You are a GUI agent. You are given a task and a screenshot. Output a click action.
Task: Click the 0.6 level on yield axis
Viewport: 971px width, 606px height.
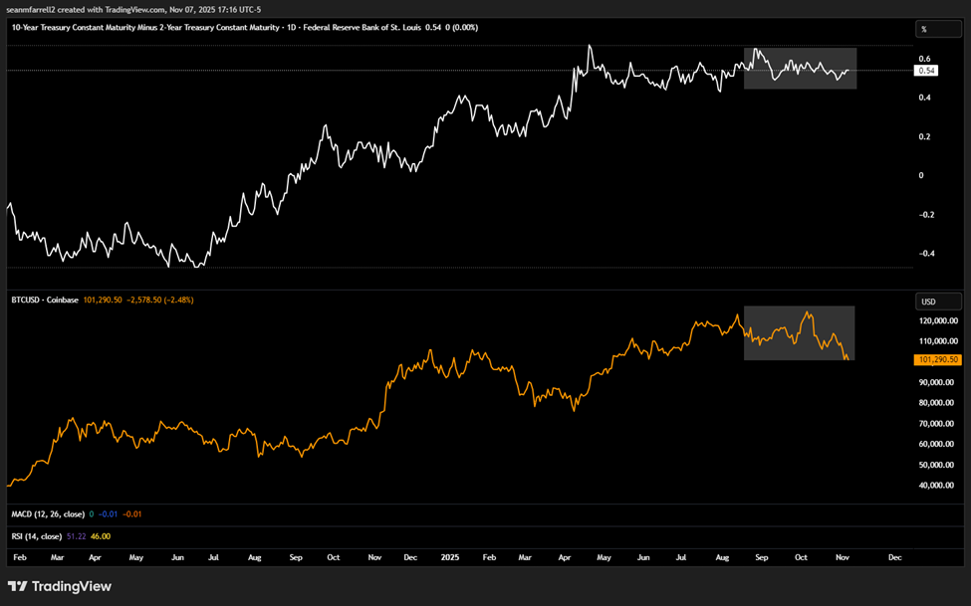(x=924, y=59)
